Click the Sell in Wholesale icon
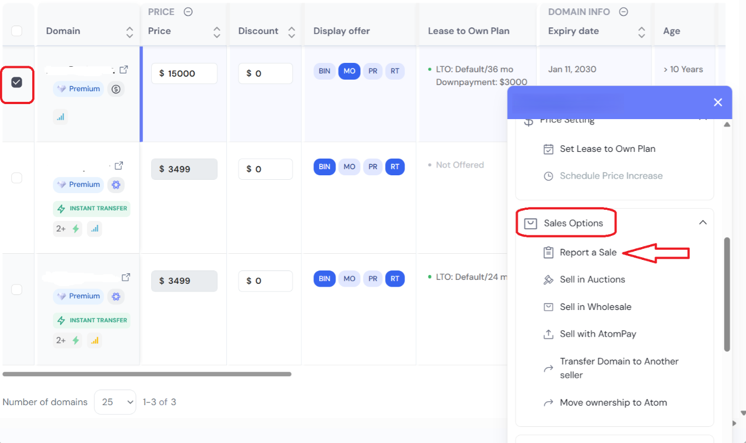Screen dimensions: 746x443 tap(549, 307)
